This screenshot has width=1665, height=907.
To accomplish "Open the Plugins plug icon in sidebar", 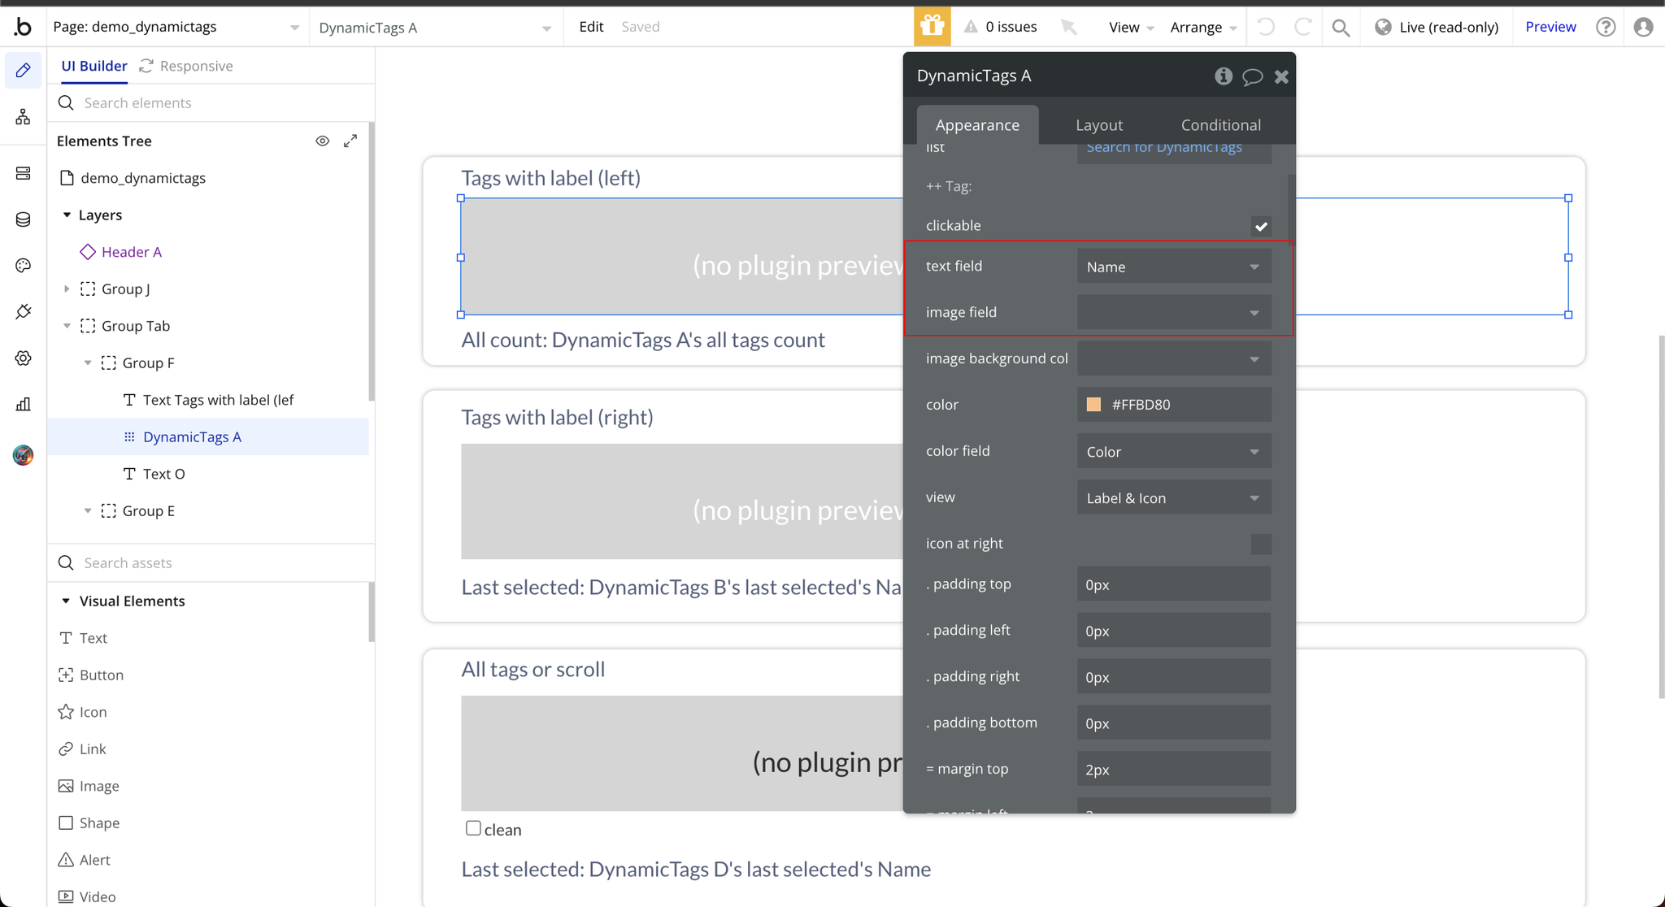I will click(23, 312).
